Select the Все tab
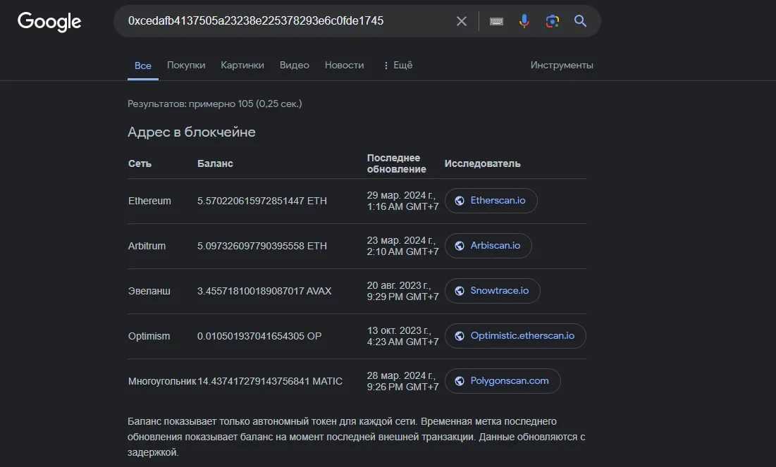 coord(143,66)
